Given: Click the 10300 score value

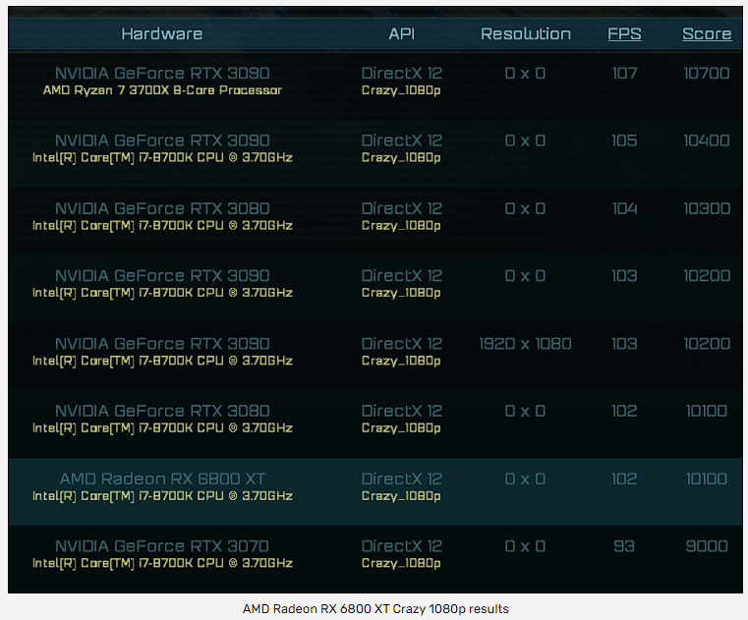Looking at the screenshot, I should click(707, 208).
